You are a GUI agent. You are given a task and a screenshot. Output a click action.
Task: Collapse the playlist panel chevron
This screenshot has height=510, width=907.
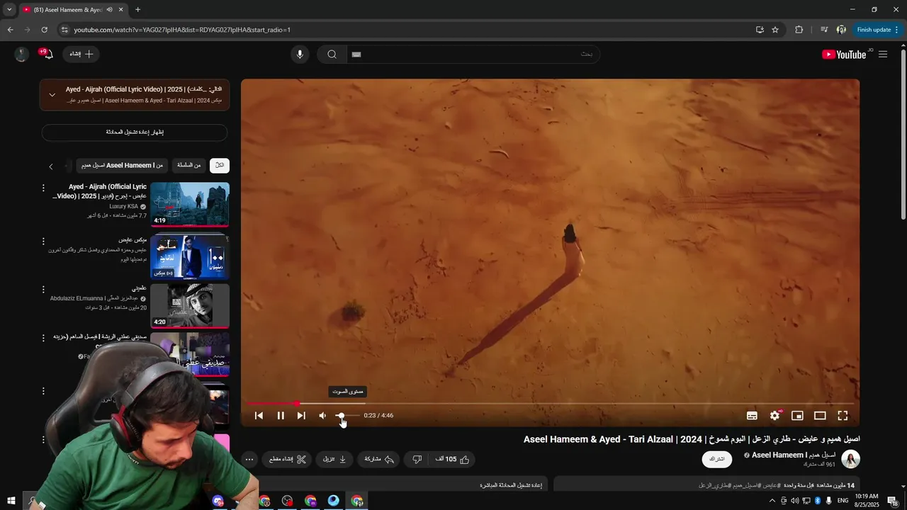(x=52, y=94)
